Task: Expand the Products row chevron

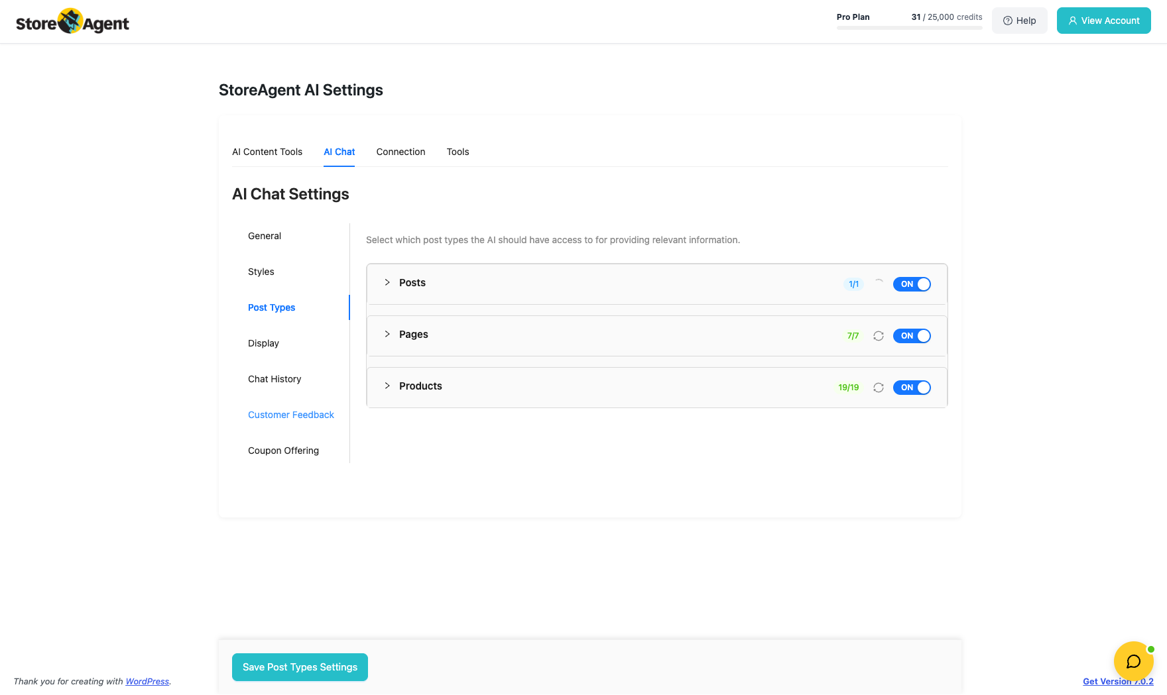Action: pos(387,386)
